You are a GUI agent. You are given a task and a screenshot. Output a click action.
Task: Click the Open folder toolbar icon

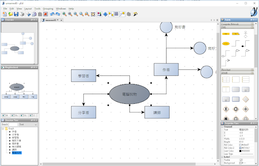(11, 14)
